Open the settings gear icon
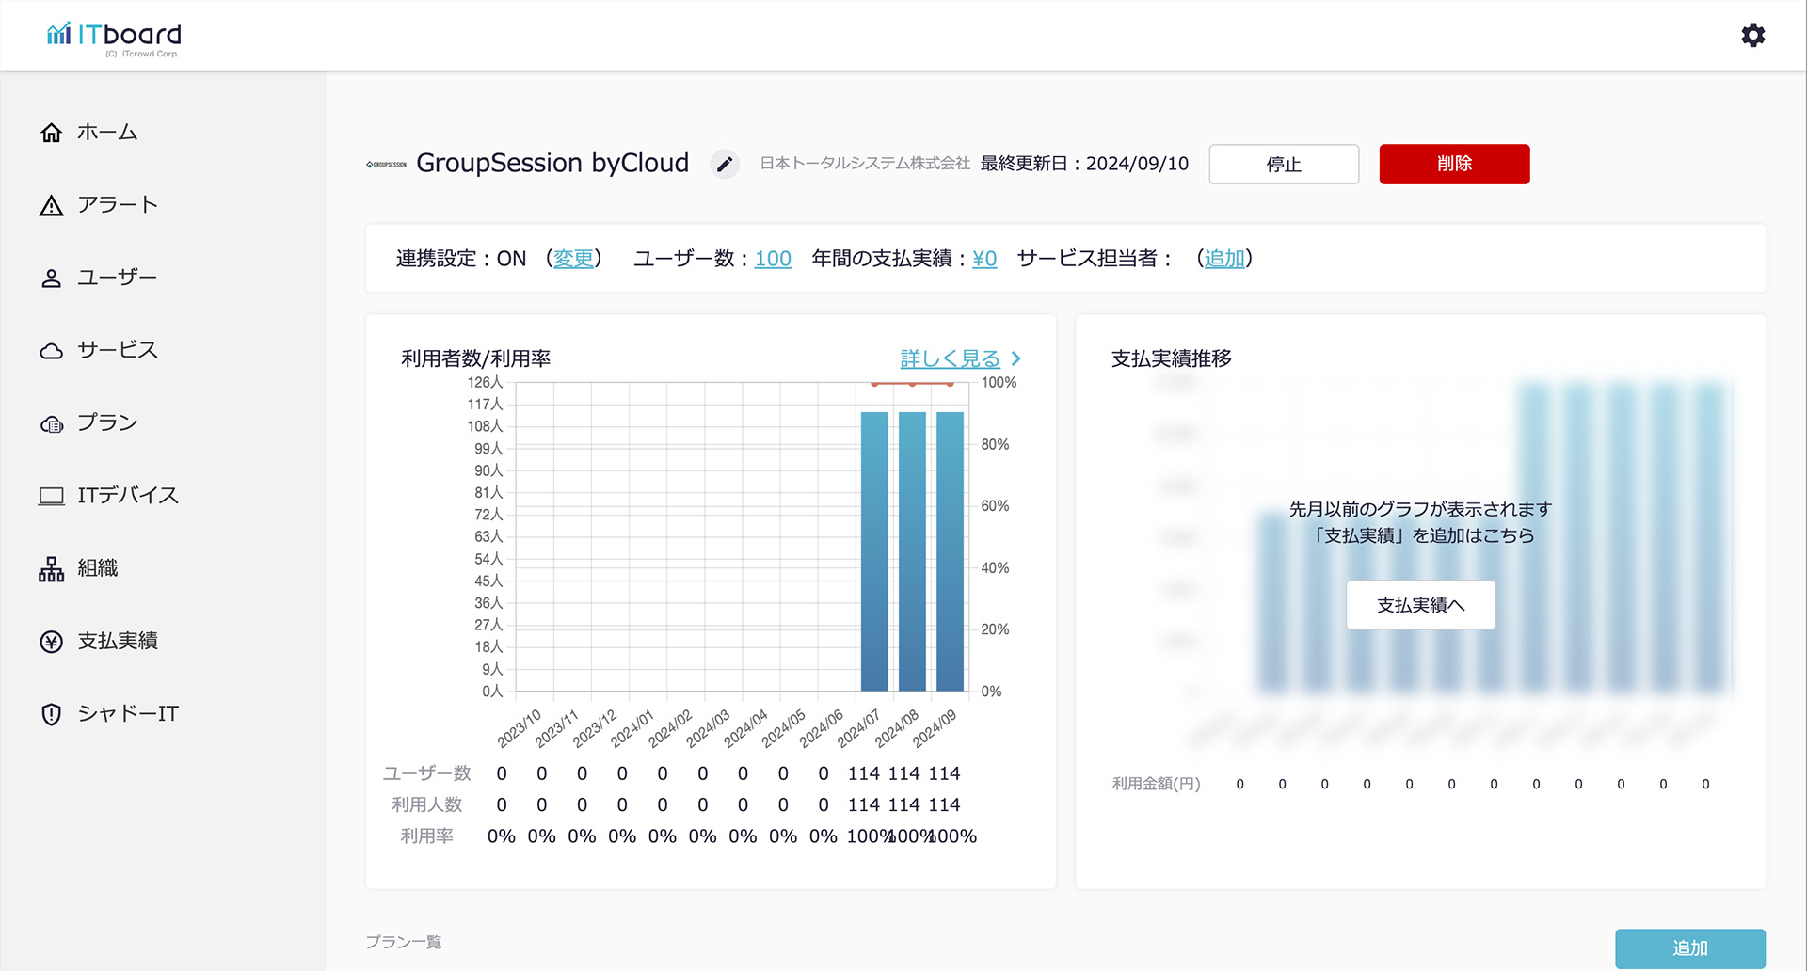1807x971 pixels. coord(1752,36)
